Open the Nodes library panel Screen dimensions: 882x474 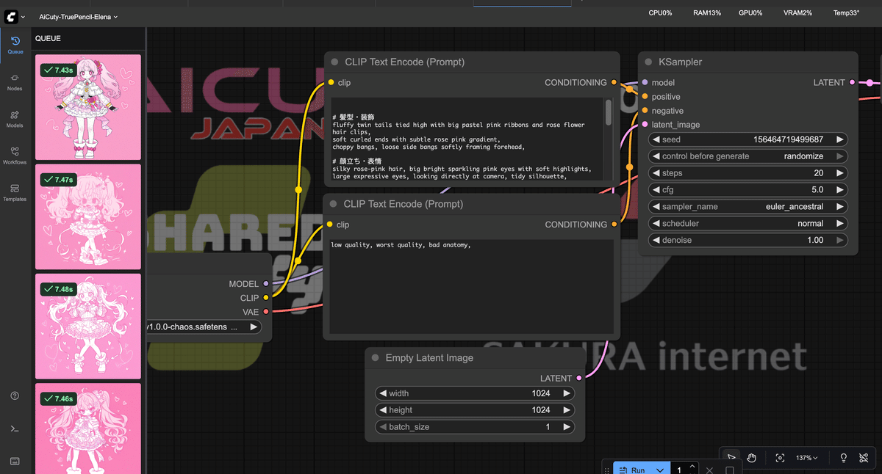click(x=15, y=81)
